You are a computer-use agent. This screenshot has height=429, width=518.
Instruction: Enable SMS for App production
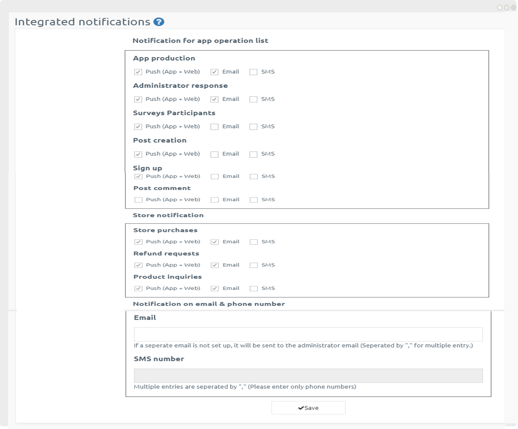pos(253,72)
